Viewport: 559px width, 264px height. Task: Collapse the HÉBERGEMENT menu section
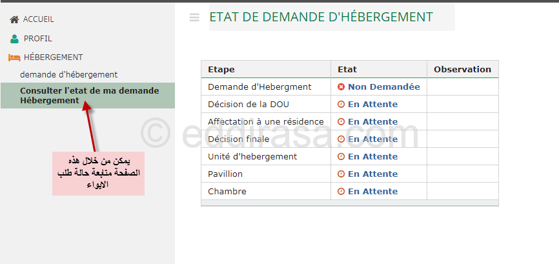point(53,57)
